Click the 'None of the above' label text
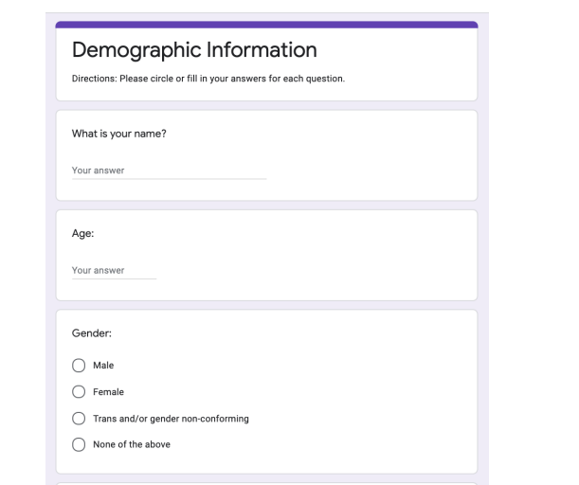579x485 pixels. (x=132, y=444)
